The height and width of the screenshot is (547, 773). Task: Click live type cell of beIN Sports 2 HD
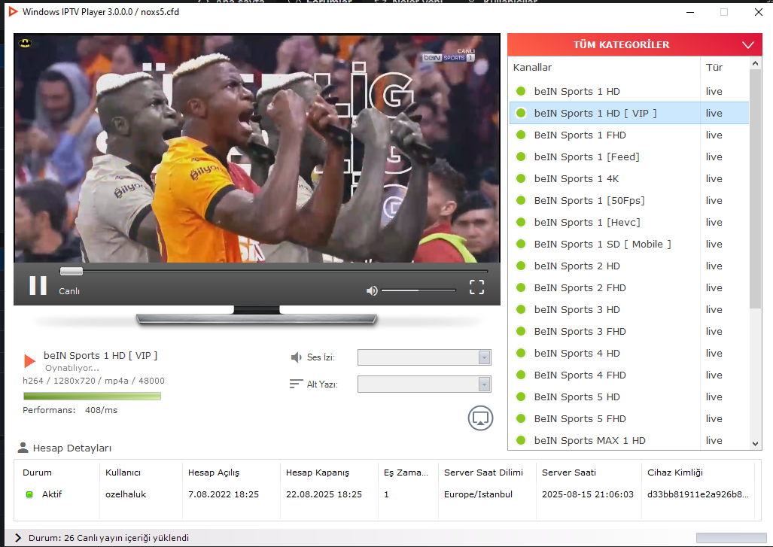click(714, 266)
